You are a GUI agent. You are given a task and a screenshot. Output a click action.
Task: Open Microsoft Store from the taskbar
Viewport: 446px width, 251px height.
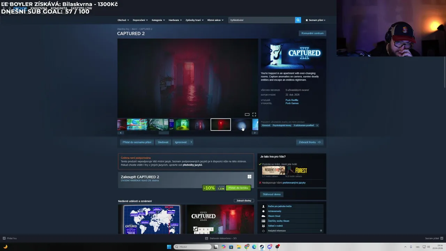click(x=231, y=247)
